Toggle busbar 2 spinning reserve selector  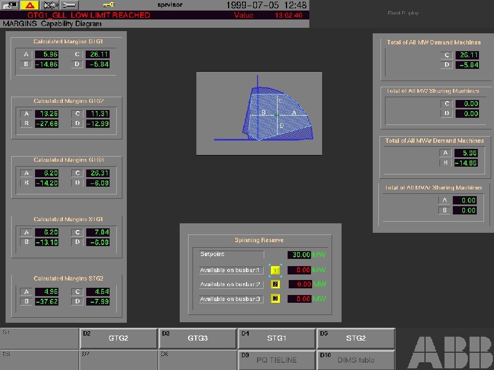(x=275, y=284)
